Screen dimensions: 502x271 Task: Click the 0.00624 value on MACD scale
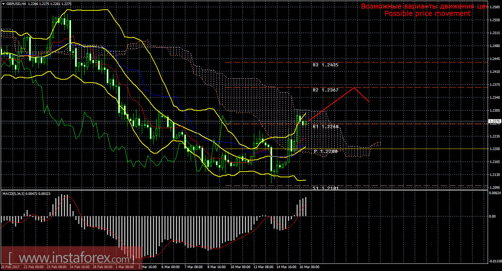[x=495, y=193]
